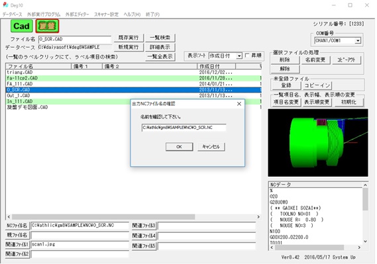
Task: Click the red-bordered 旋盤 lathe icon
Action: click(x=47, y=26)
